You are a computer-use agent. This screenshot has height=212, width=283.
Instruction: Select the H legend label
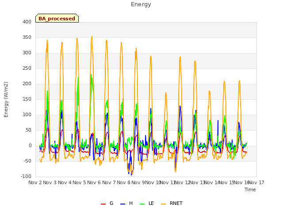coord(131,203)
